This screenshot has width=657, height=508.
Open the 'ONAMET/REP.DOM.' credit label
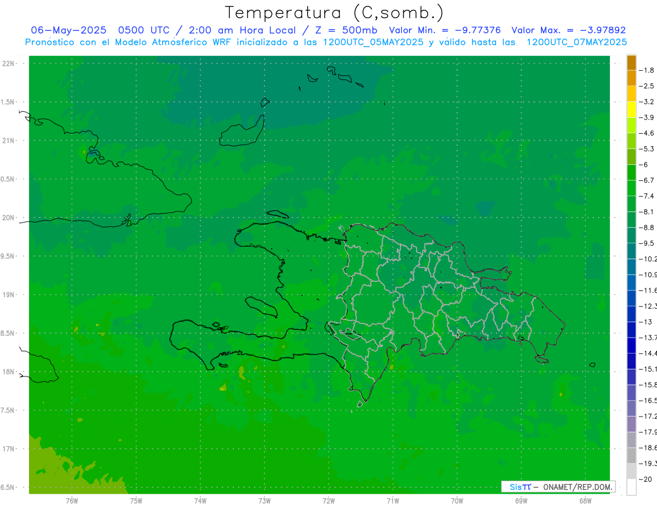click(577, 487)
